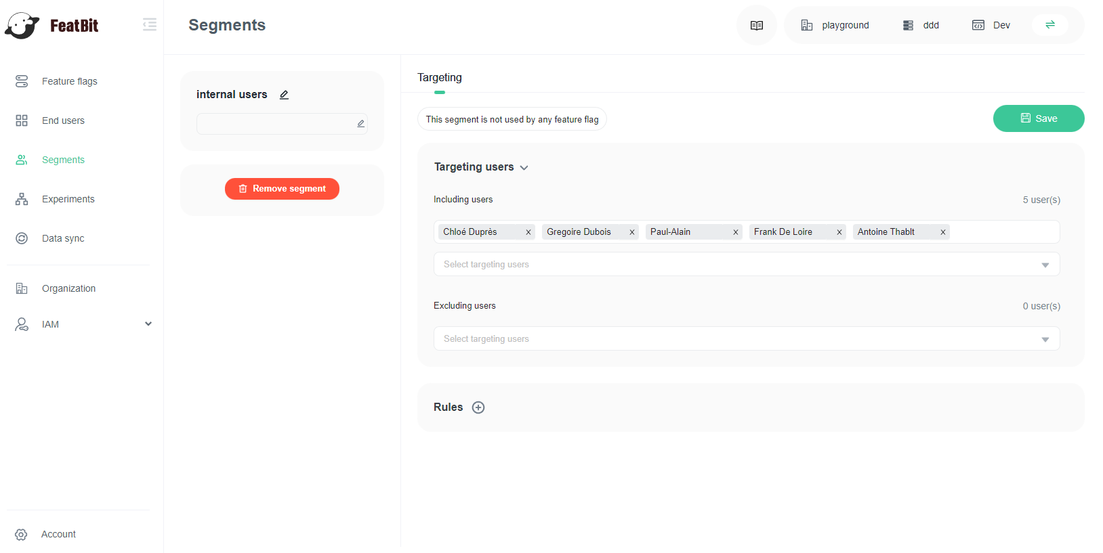
Task: Remove Chloé Duprès from included users
Action: [x=528, y=232]
